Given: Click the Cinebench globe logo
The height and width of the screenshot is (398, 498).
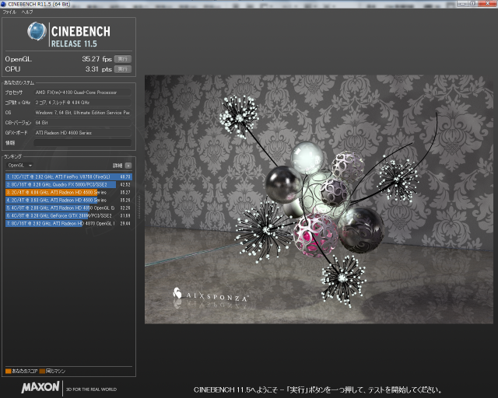Looking at the screenshot, I should pyautogui.click(x=37, y=31).
